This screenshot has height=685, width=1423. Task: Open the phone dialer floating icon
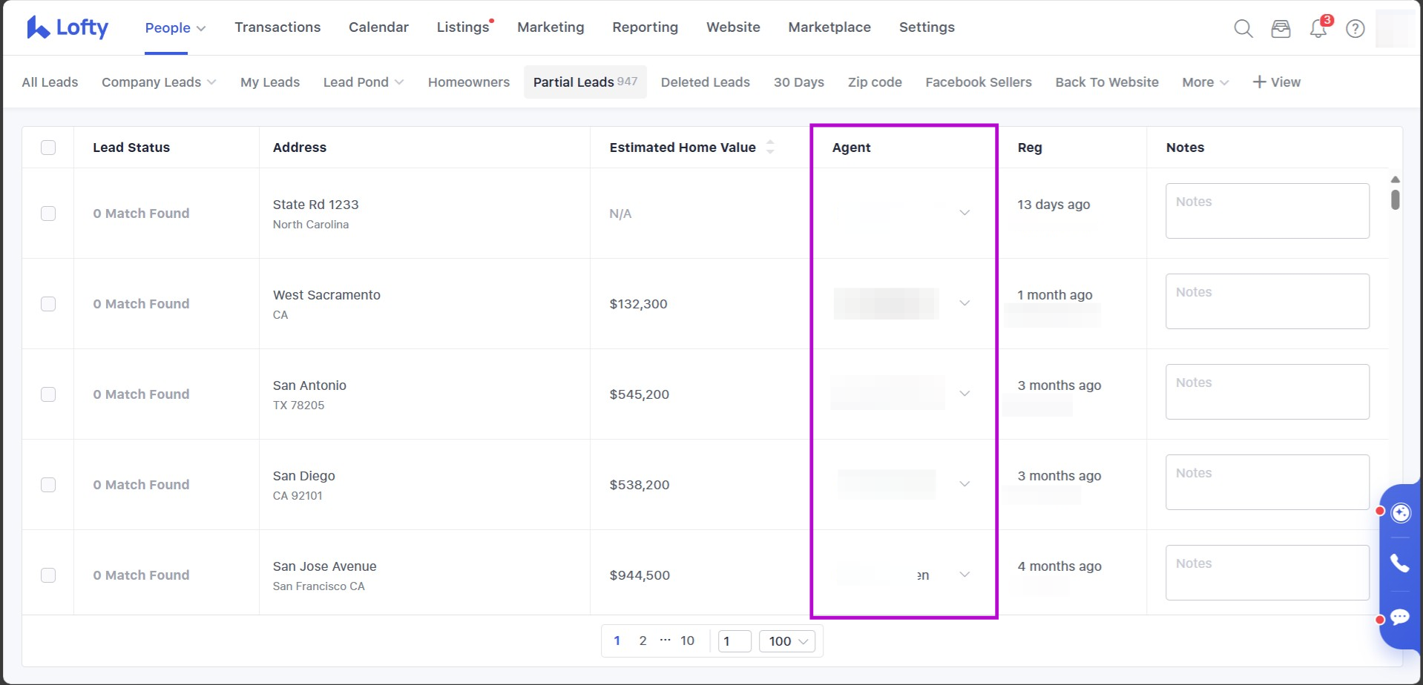(1400, 563)
